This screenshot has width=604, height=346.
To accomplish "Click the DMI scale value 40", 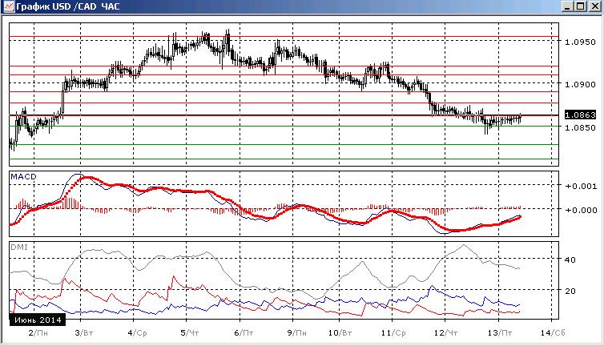I will coord(570,260).
